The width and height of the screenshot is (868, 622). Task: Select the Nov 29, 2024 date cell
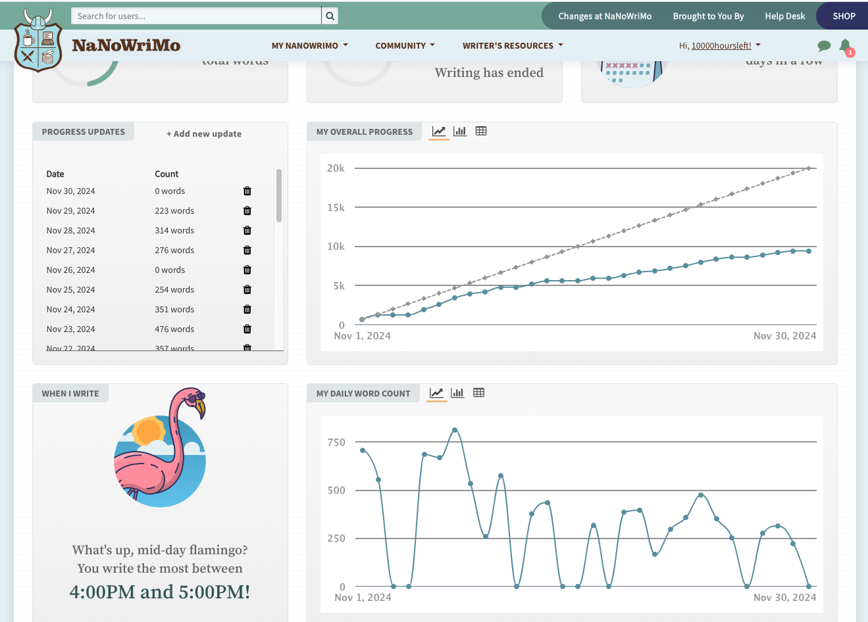(70, 210)
